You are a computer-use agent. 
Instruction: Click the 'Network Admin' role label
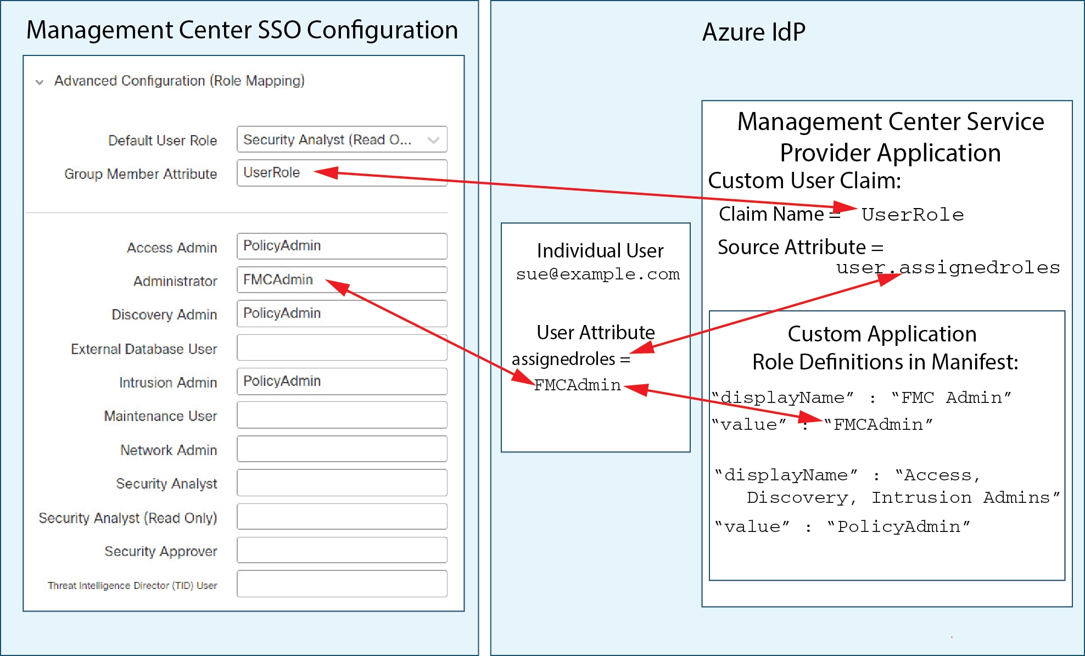[x=169, y=450]
